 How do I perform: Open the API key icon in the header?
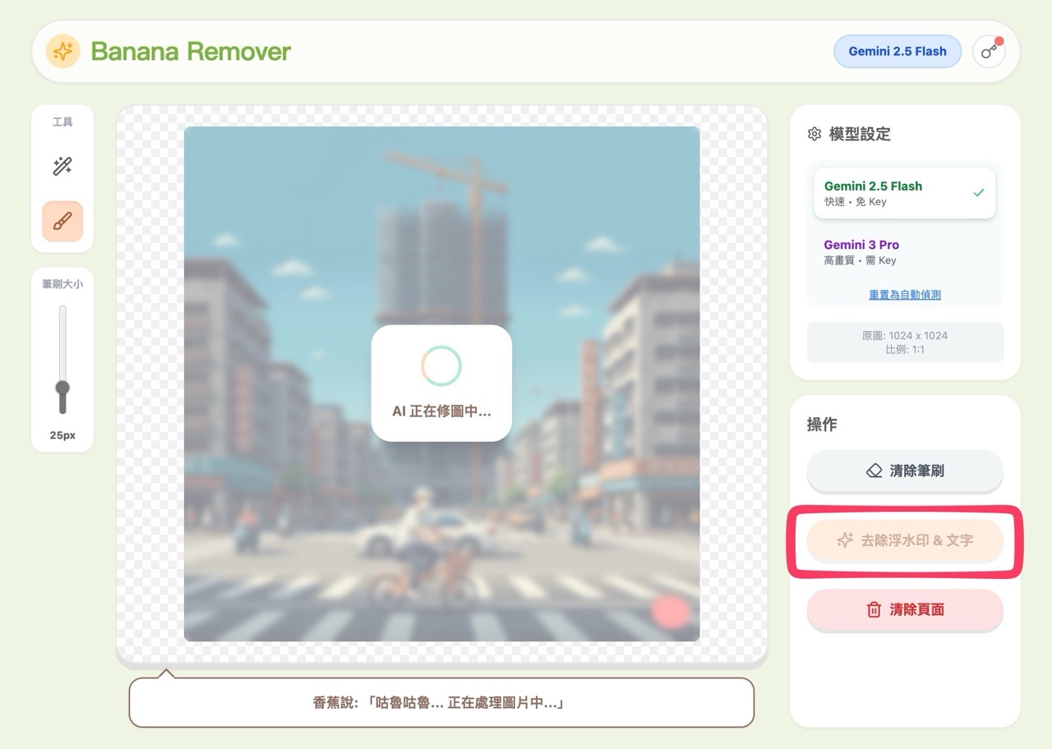[x=989, y=51]
